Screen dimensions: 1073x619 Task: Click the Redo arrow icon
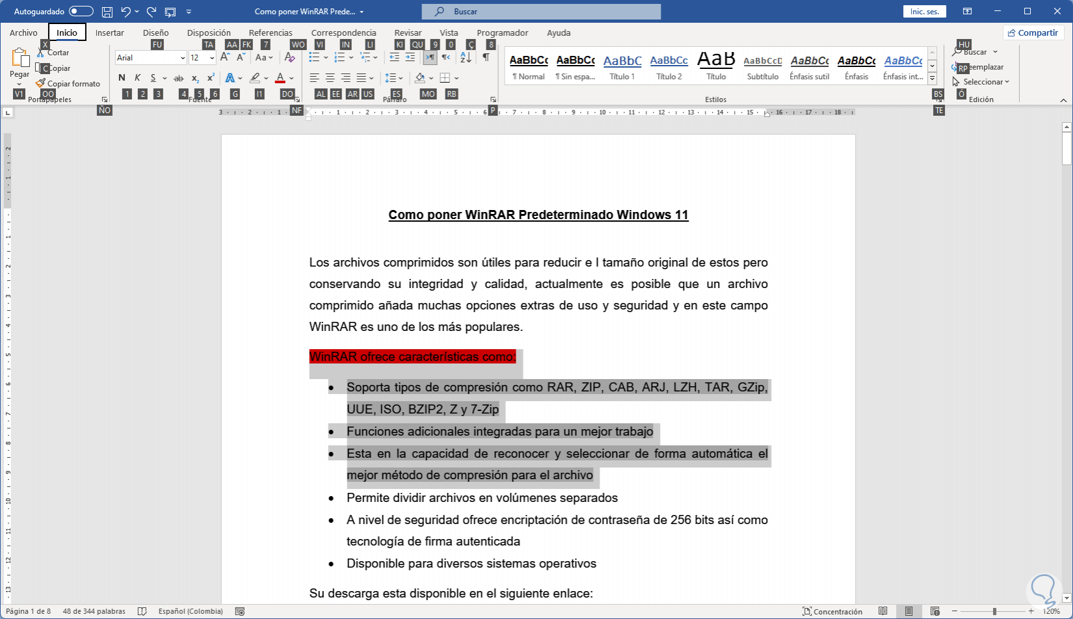point(152,12)
